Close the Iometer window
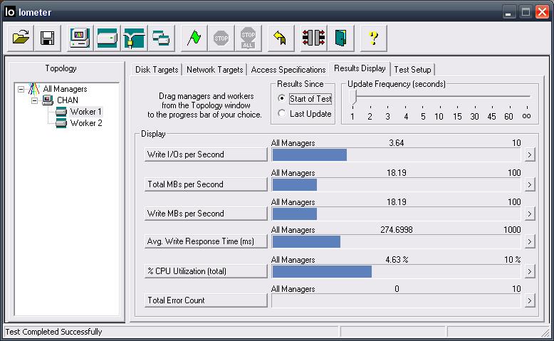The width and height of the screenshot is (554, 341). pyautogui.click(x=543, y=12)
